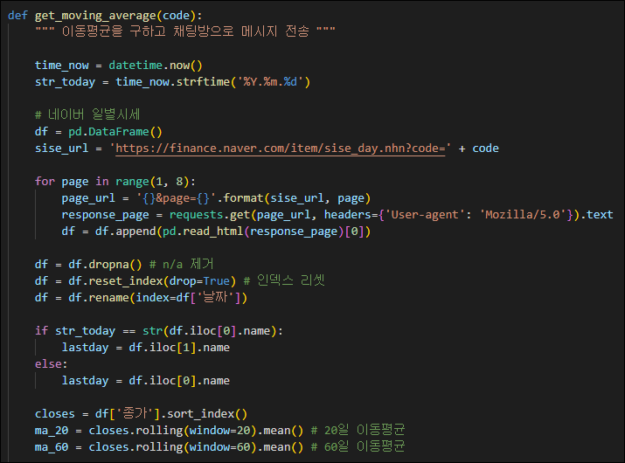Click the variable name sise_url at its assignment
Screen dimensions: 625x463
[62, 149]
